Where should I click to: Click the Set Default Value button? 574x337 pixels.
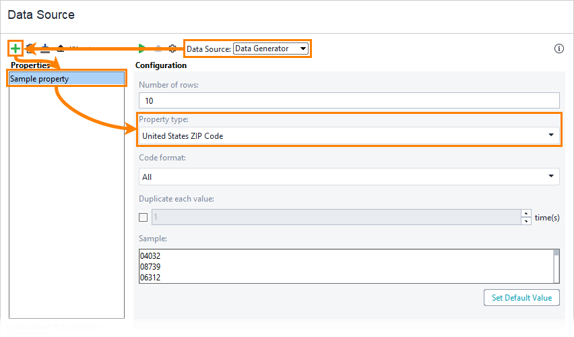click(x=521, y=297)
